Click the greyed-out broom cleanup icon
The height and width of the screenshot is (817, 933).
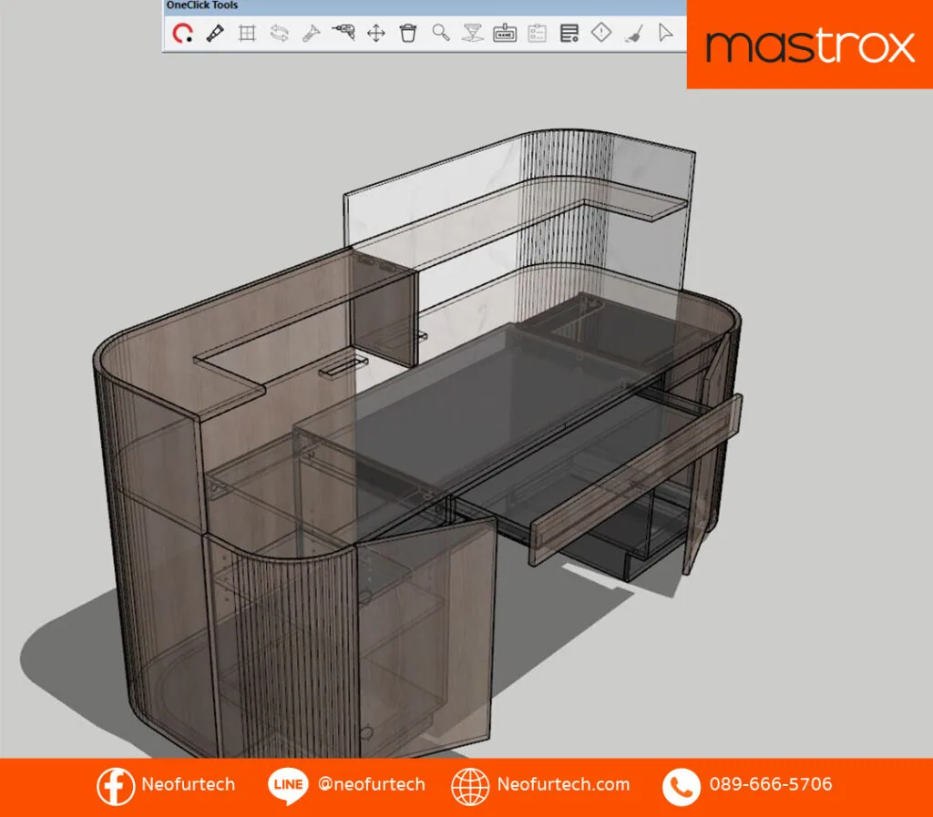[634, 34]
